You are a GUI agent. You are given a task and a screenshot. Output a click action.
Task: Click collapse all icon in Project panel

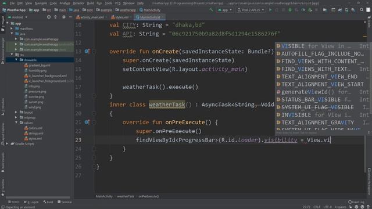(55, 17)
